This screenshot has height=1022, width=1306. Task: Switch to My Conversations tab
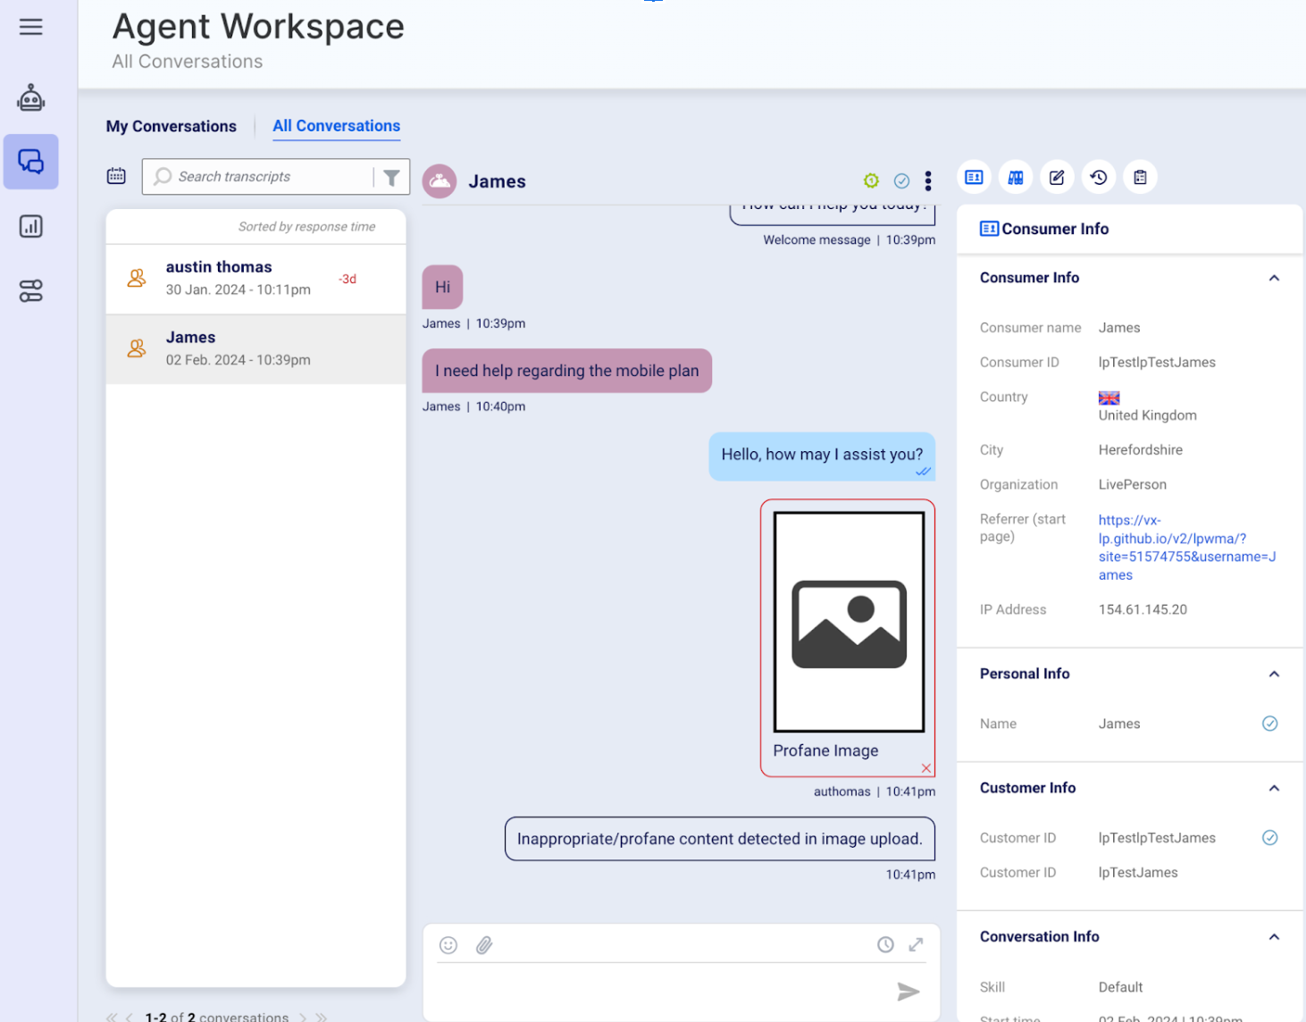[172, 126]
